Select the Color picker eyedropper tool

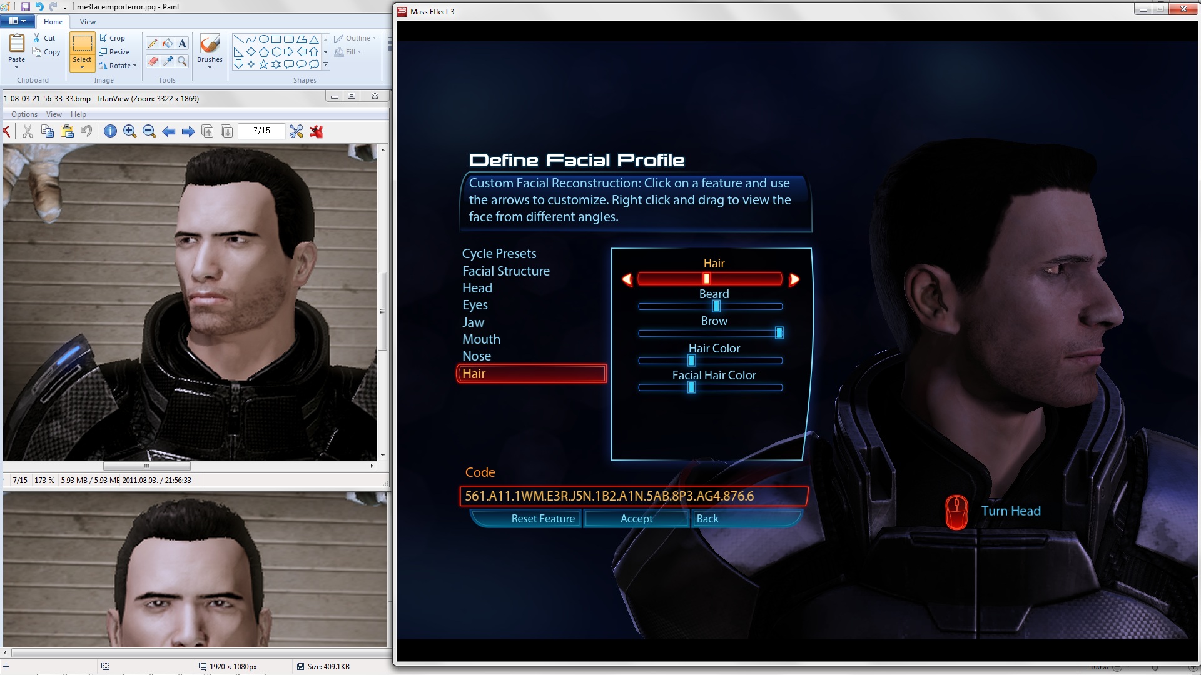tap(167, 61)
